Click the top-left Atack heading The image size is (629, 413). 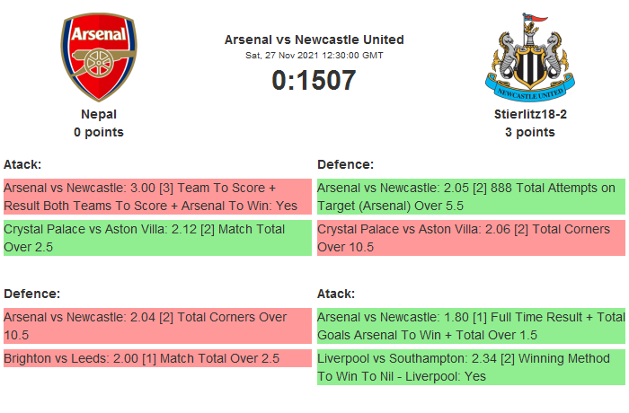coord(22,164)
